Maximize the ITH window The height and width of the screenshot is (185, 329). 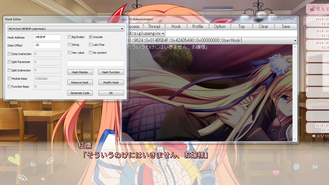282,18
